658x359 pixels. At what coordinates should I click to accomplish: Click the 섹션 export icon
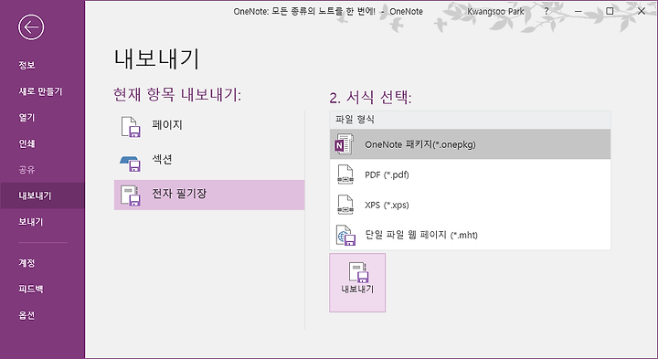[x=131, y=164]
